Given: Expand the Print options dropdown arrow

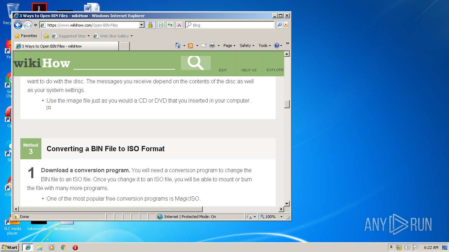Looking at the screenshot, I should point(219,45).
